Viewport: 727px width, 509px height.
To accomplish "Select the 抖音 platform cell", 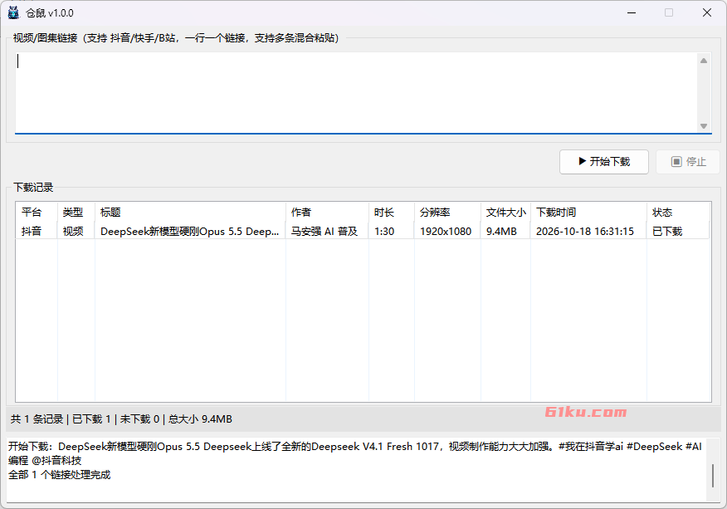I will click(37, 231).
